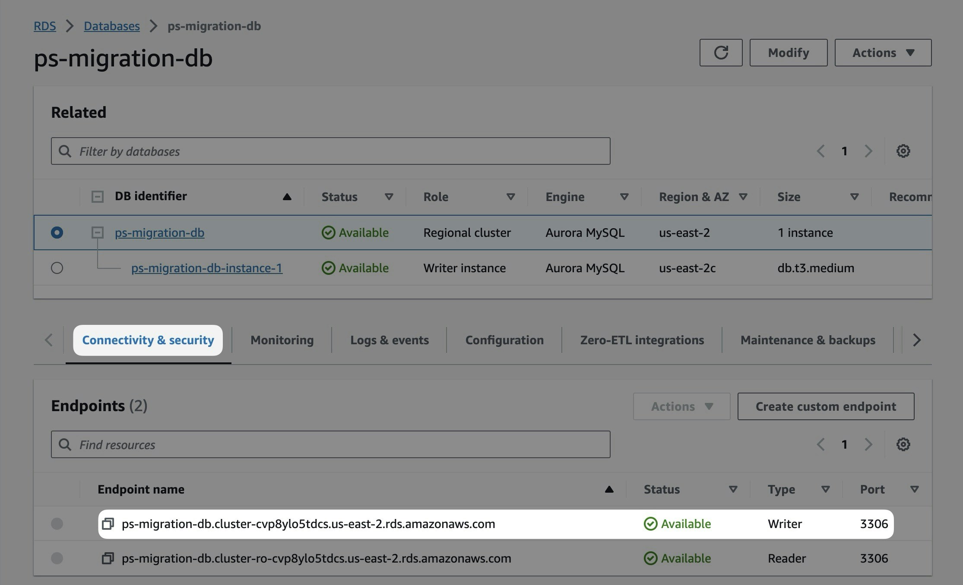Click the Reader endpoint type cell
963x585 pixels.
[786, 558]
